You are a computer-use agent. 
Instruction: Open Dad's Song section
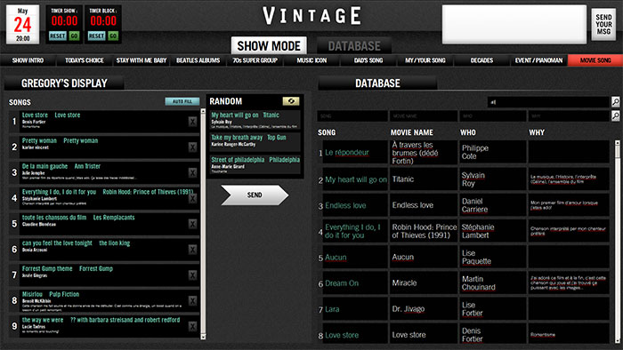click(368, 60)
